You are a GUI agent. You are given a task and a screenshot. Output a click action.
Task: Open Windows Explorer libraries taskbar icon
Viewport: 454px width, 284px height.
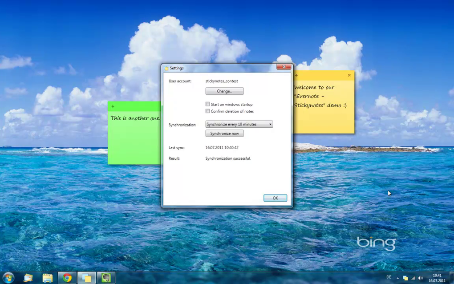click(x=28, y=278)
